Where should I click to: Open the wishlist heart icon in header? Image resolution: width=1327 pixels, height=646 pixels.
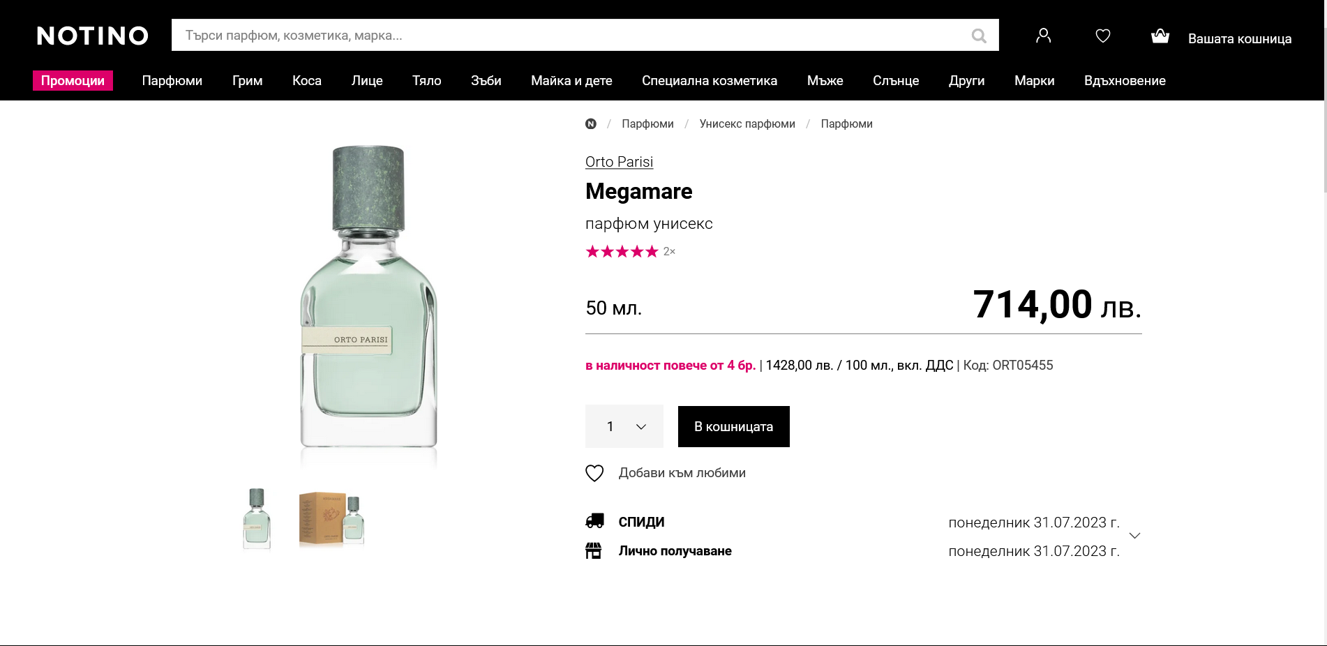pos(1102,36)
